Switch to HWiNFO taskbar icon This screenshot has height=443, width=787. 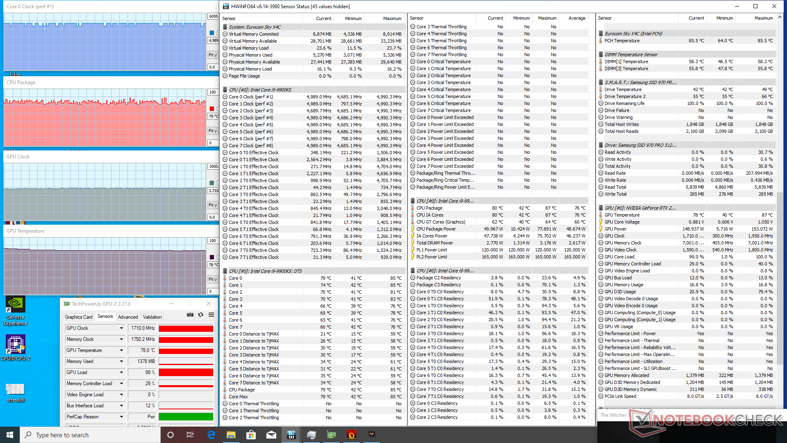tap(291, 435)
